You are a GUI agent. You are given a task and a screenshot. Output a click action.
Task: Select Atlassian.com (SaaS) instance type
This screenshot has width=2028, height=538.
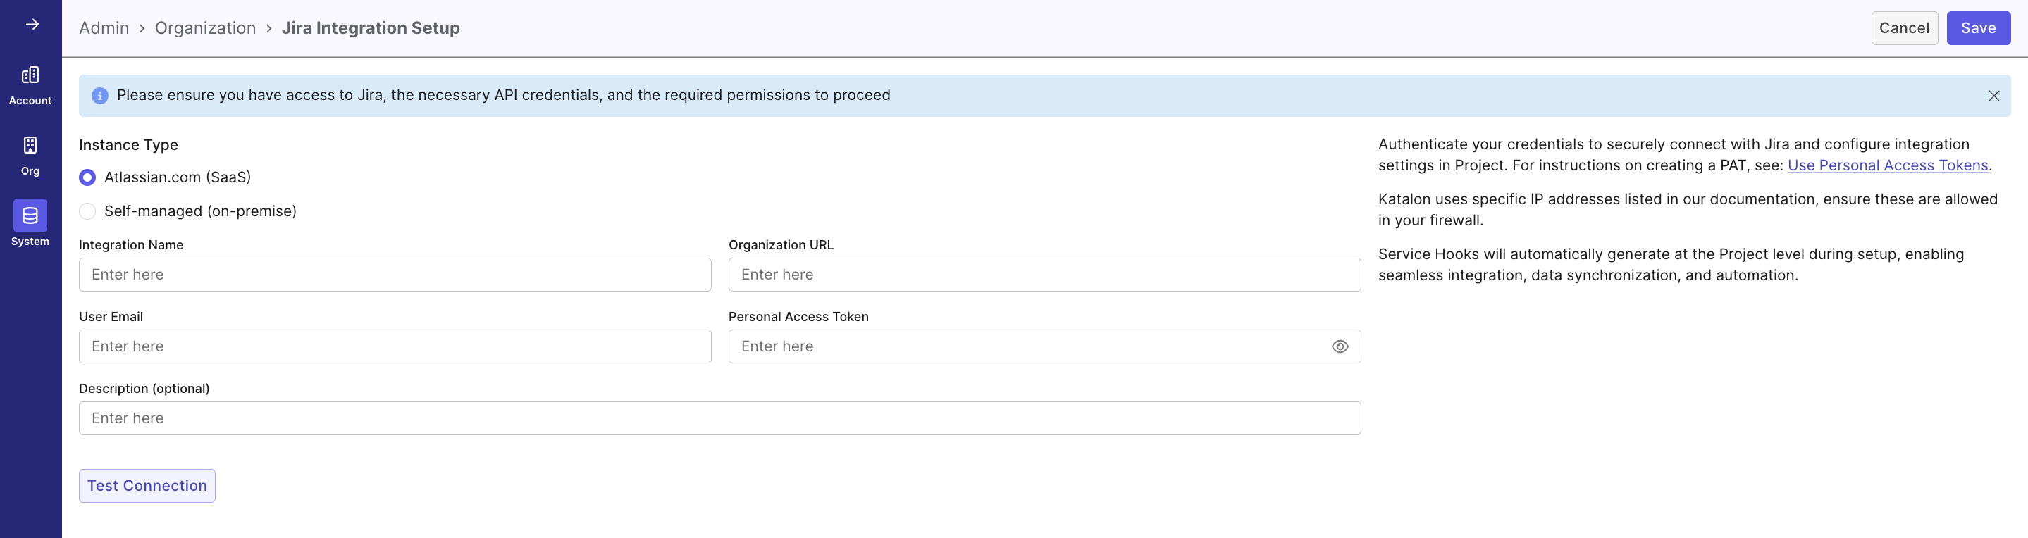[87, 177]
